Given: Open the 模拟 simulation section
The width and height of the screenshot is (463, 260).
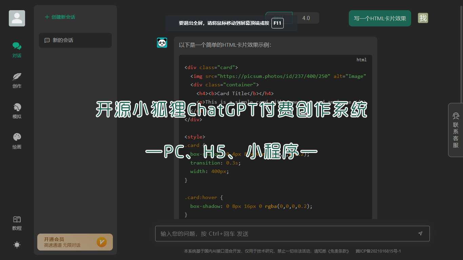Looking at the screenshot, I should (17, 111).
